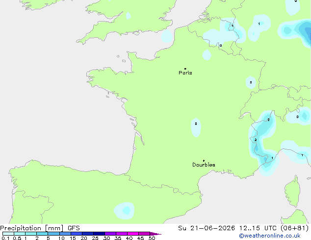Pick the 2 to 5 mm legend swatch
This screenshot has height=240, width=311.
click(42, 234)
